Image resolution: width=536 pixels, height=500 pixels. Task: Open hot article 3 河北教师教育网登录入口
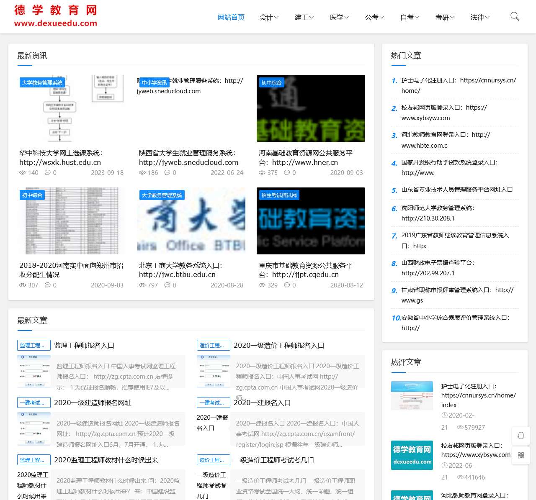[x=446, y=140]
